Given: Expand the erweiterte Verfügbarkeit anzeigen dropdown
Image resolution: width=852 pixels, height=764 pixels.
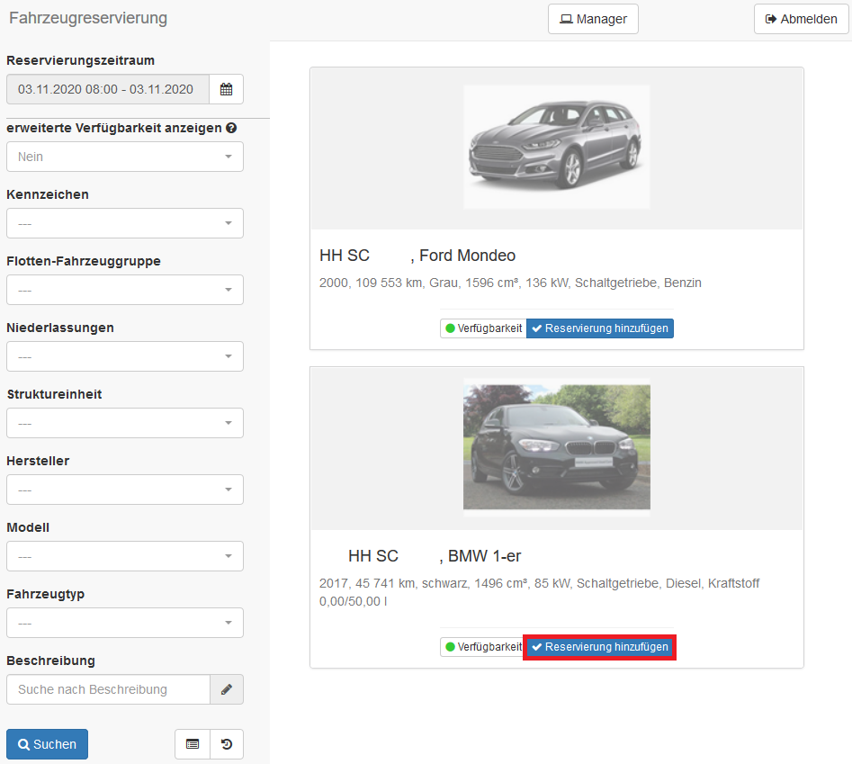Looking at the screenshot, I should coord(124,157).
